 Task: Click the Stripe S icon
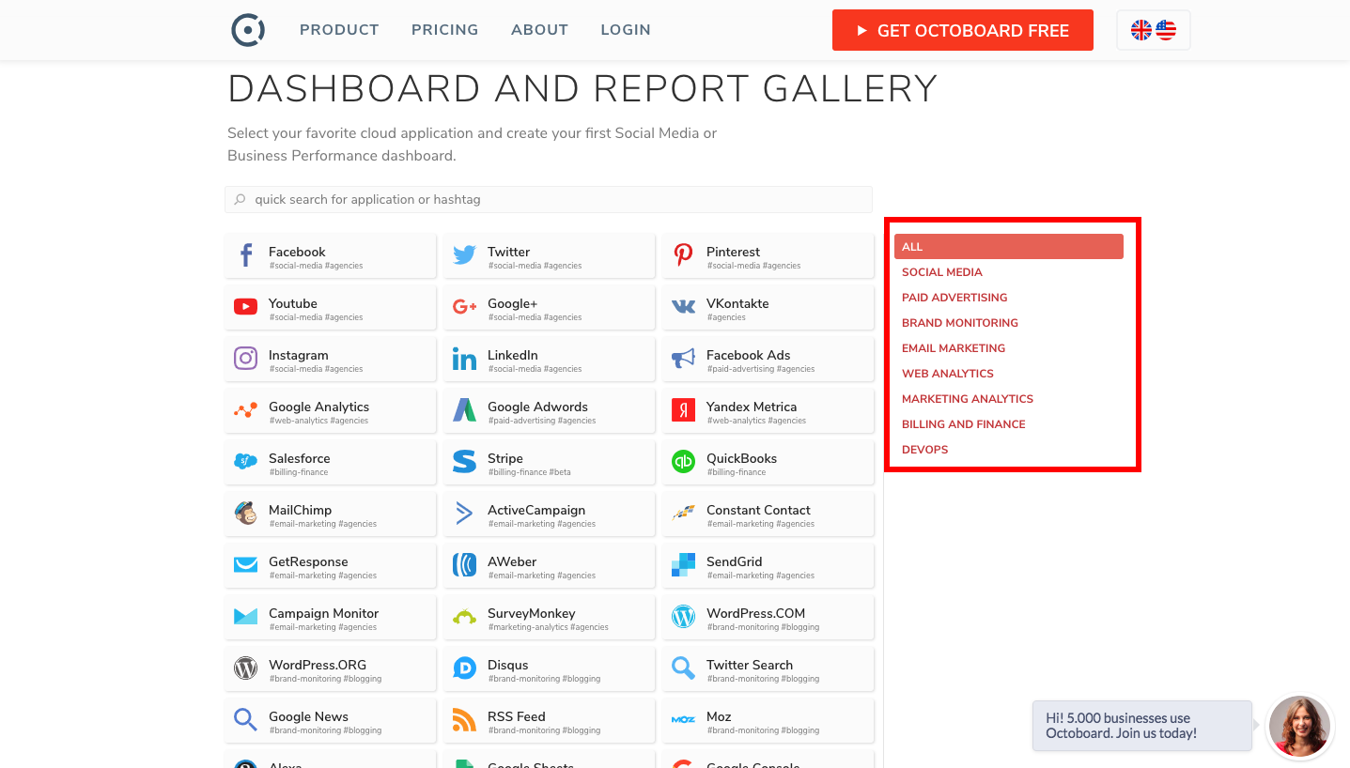[464, 462]
